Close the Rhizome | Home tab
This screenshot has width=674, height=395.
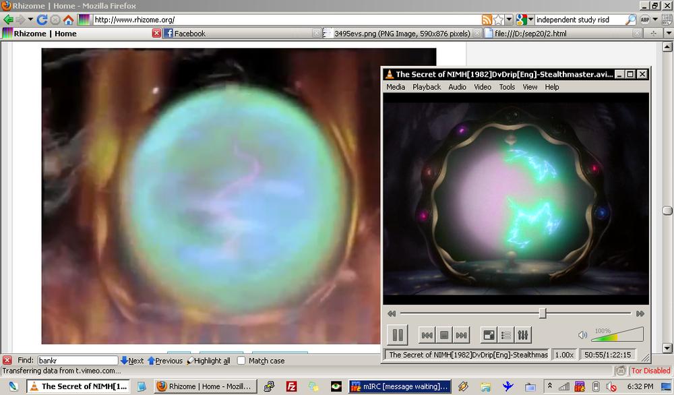pos(156,33)
